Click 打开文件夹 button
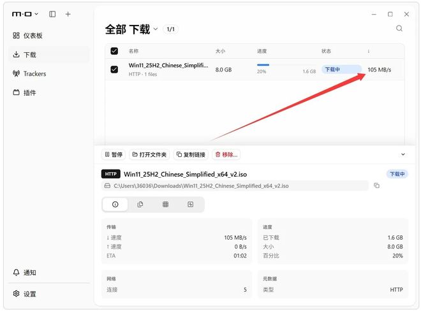Viewport: 421px width, 313px height. tap(149, 155)
